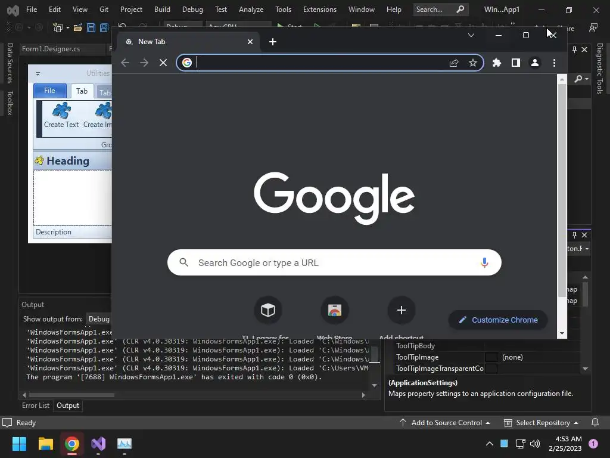
Task: Open the Git menu
Action: pos(104,10)
